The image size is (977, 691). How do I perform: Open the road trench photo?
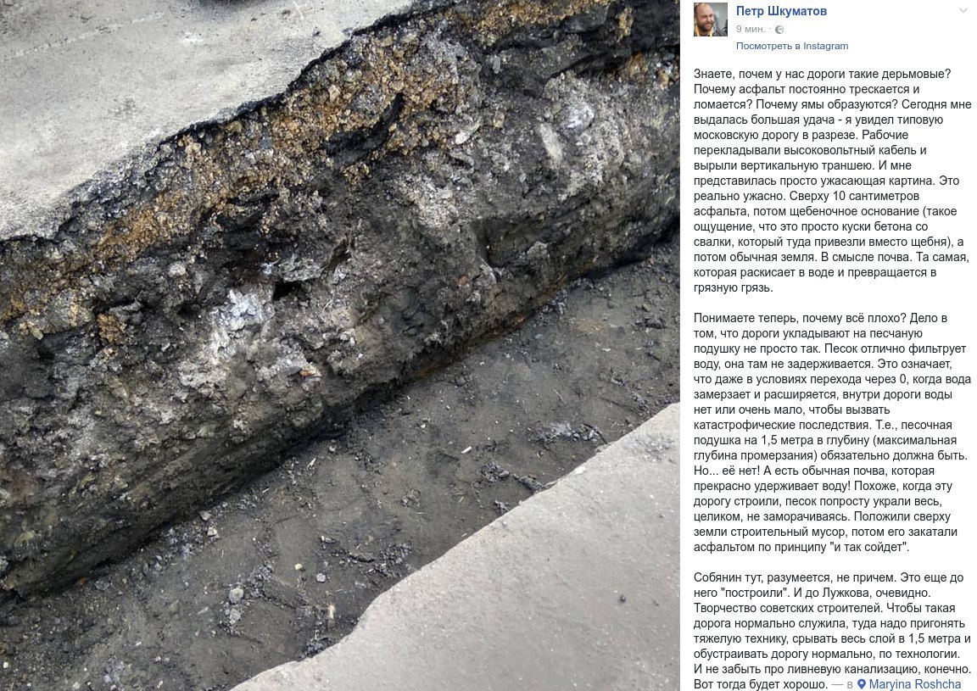[339, 345]
